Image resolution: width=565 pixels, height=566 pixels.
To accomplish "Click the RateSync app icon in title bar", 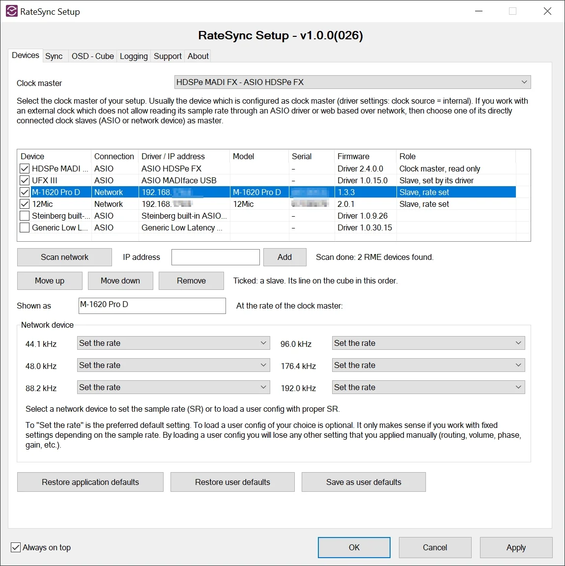I will pyautogui.click(x=12, y=11).
